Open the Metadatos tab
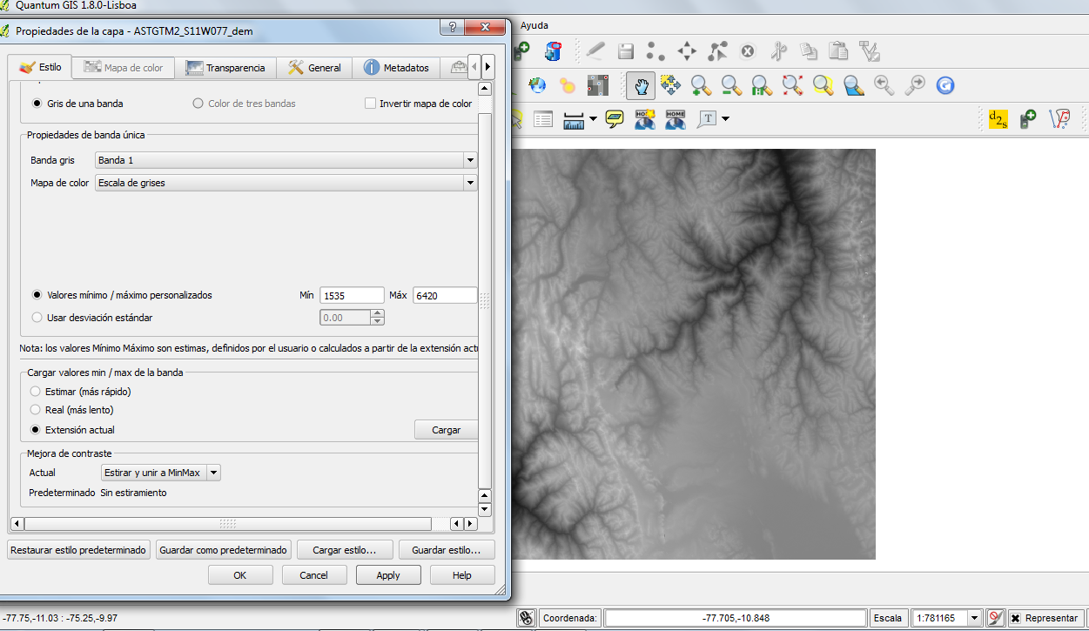Screen dimensions: 1089x631 396,68
